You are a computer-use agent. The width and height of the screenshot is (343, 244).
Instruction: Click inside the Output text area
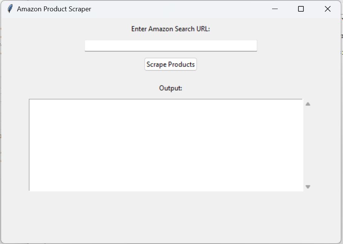166,145
